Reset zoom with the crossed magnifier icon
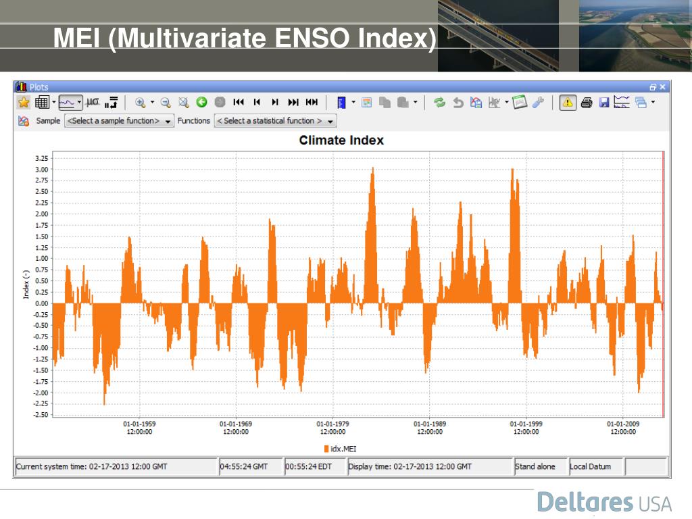Screen dimensions: 692x519 tap(184, 103)
